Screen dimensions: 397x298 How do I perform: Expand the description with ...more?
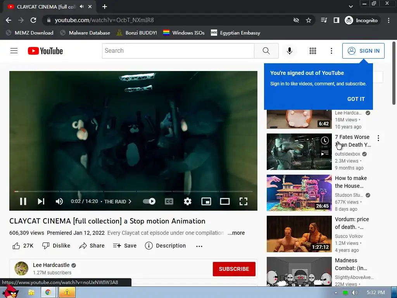coord(236,233)
